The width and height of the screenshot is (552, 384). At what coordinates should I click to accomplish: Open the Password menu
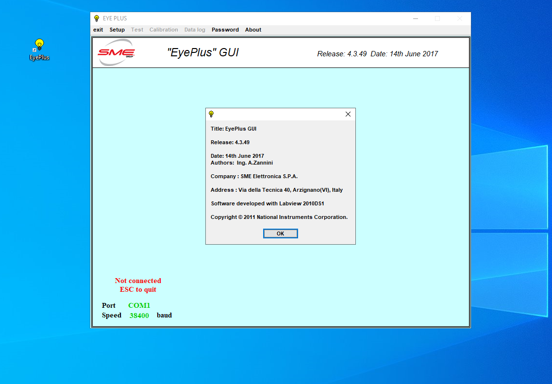click(x=225, y=30)
